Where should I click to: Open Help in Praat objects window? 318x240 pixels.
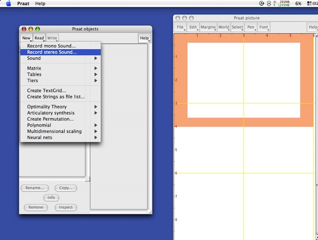click(144, 38)
